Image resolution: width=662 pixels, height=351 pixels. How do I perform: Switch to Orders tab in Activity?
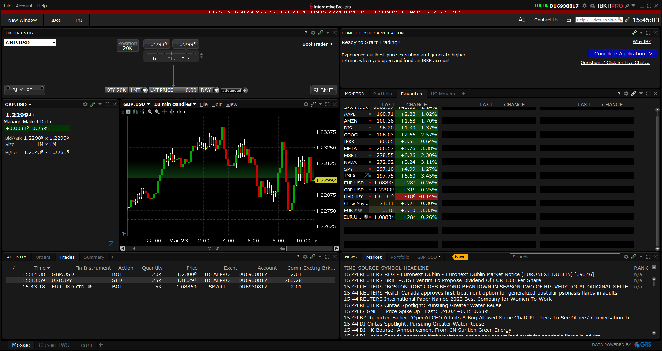(43, 257)
